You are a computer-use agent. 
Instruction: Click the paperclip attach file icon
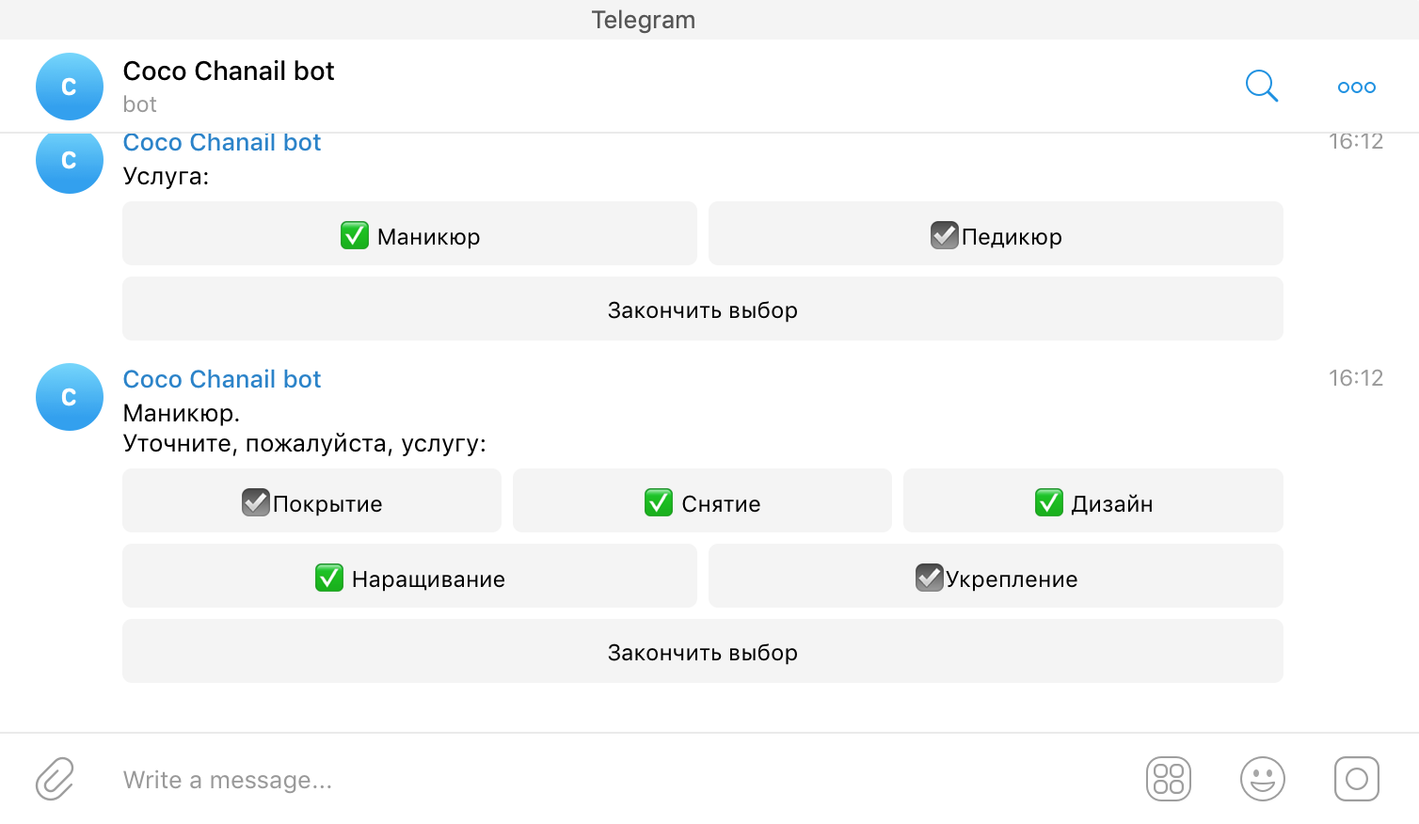(x=56, y=779)
